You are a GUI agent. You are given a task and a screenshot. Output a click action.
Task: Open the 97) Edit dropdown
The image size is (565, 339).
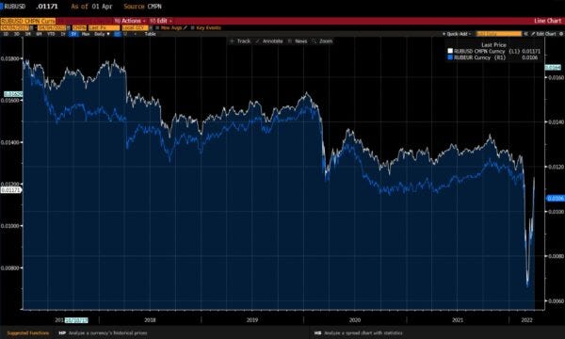[x=161, y=21]
